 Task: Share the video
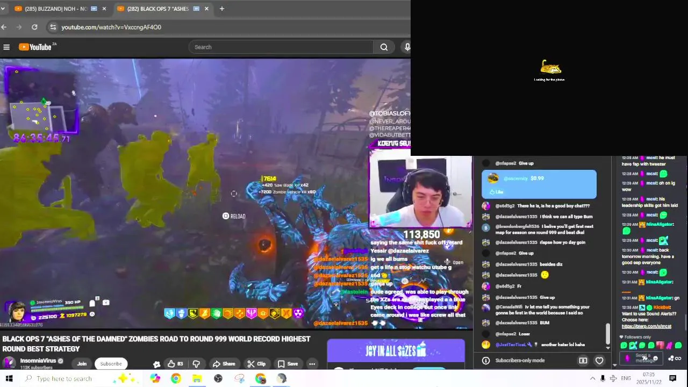(x=224, y=364)
